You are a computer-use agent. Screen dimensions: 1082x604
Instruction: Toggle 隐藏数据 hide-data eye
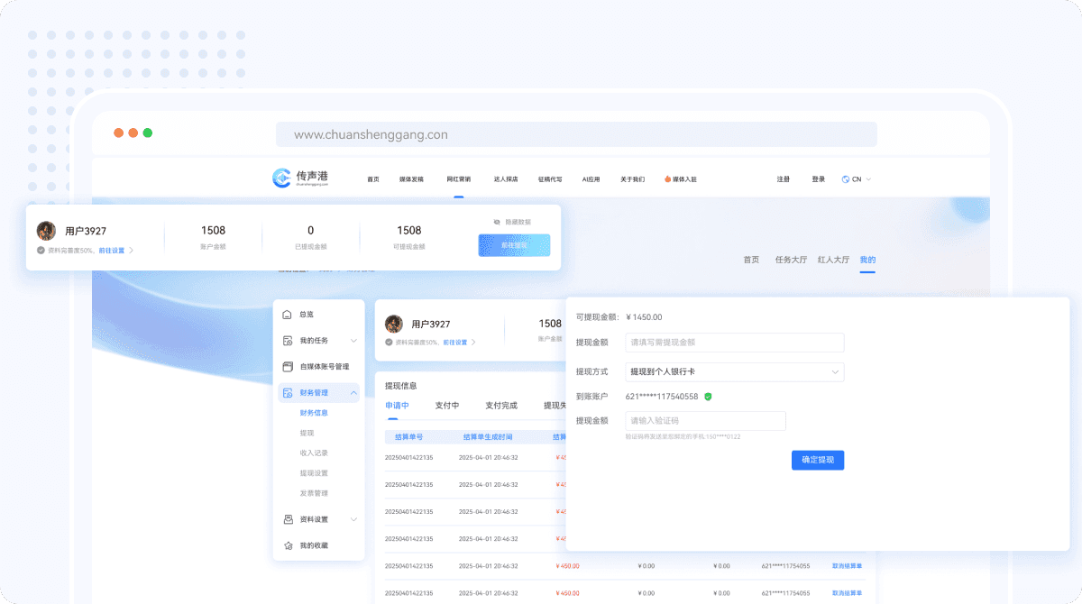click(x=497, y=222)
